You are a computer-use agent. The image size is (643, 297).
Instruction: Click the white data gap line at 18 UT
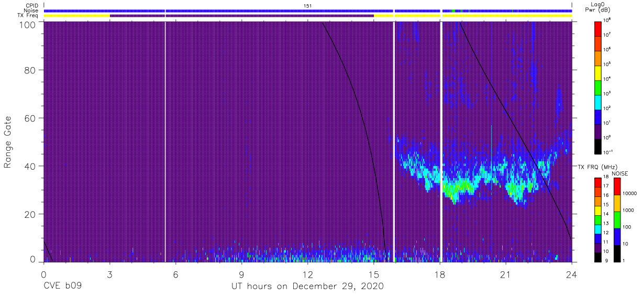coord(441,141)
